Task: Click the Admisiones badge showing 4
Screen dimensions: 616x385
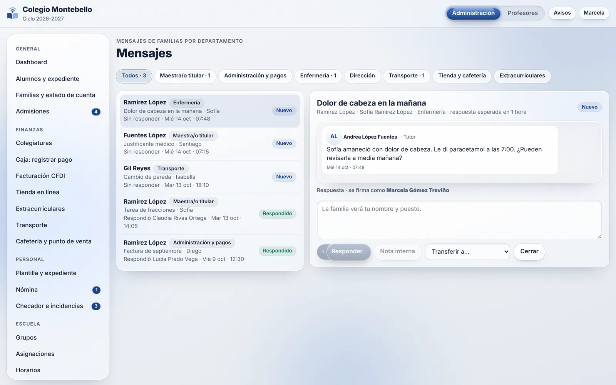Action: click(96, 112)
